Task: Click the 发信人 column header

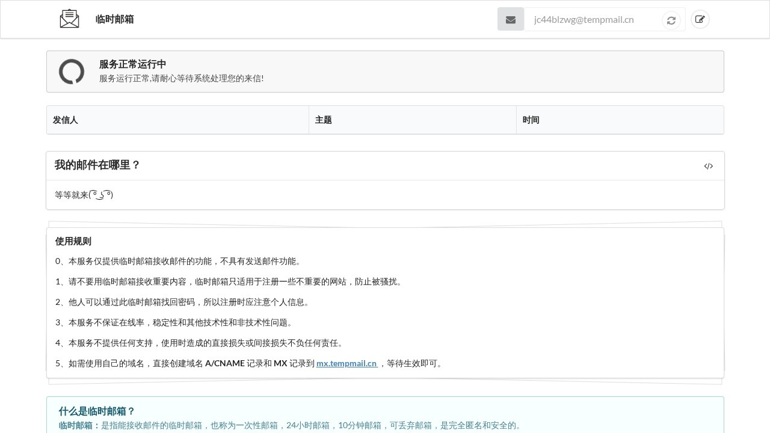Action: (x=66, y=120)
